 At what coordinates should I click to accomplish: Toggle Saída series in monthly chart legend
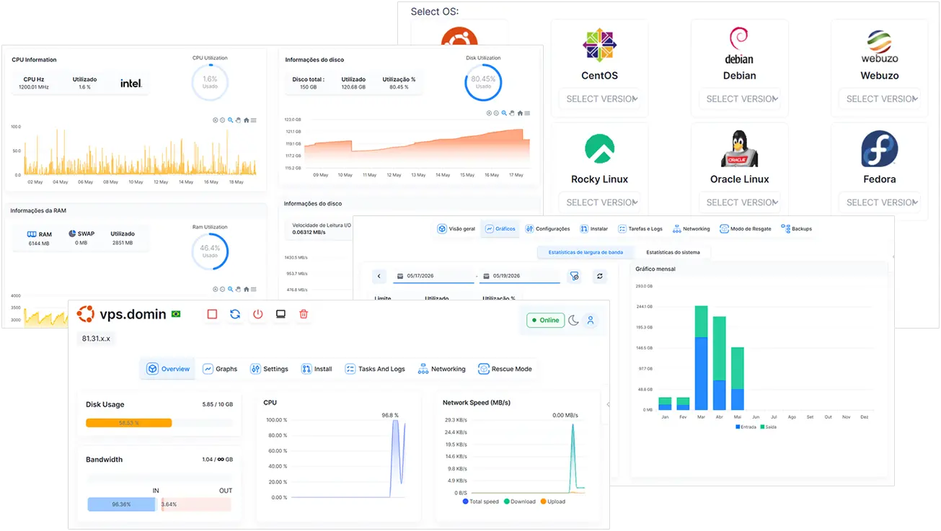(768, 427)
